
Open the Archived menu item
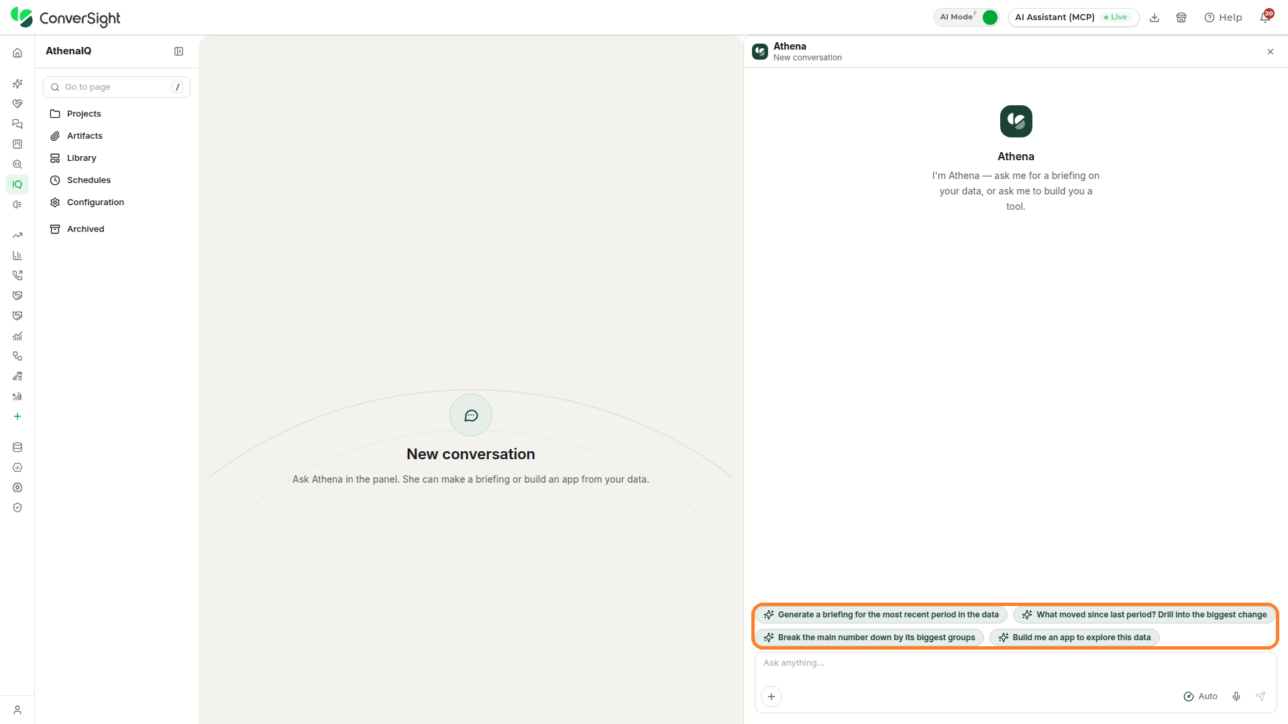(117, 229)
